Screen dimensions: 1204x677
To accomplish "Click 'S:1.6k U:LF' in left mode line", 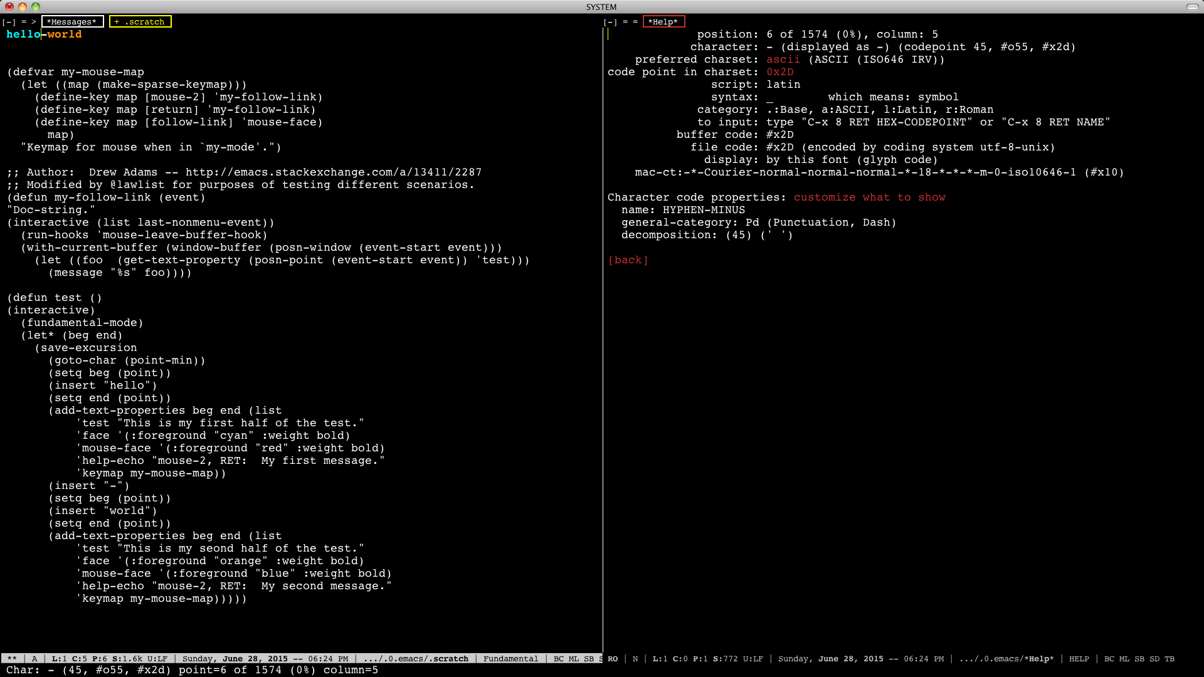I will coord(140,659).
